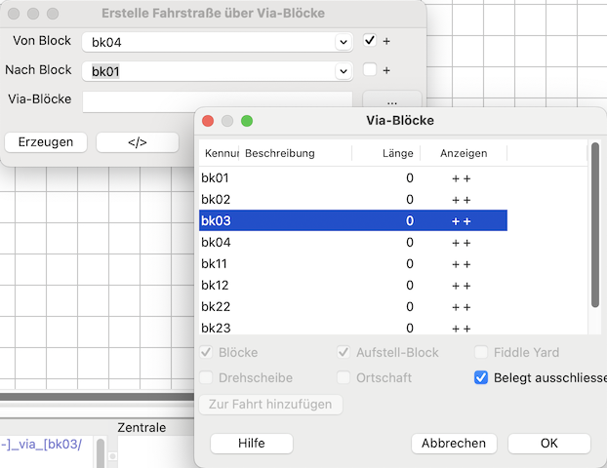The height and width of the screenshot is (468, 607).
Task: Confirm with the OK button
Action: [548, 443]
